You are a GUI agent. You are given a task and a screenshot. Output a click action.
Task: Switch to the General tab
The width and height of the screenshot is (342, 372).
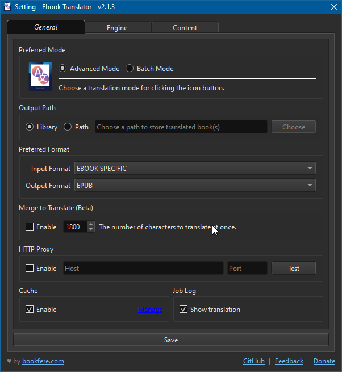(46, 27)
